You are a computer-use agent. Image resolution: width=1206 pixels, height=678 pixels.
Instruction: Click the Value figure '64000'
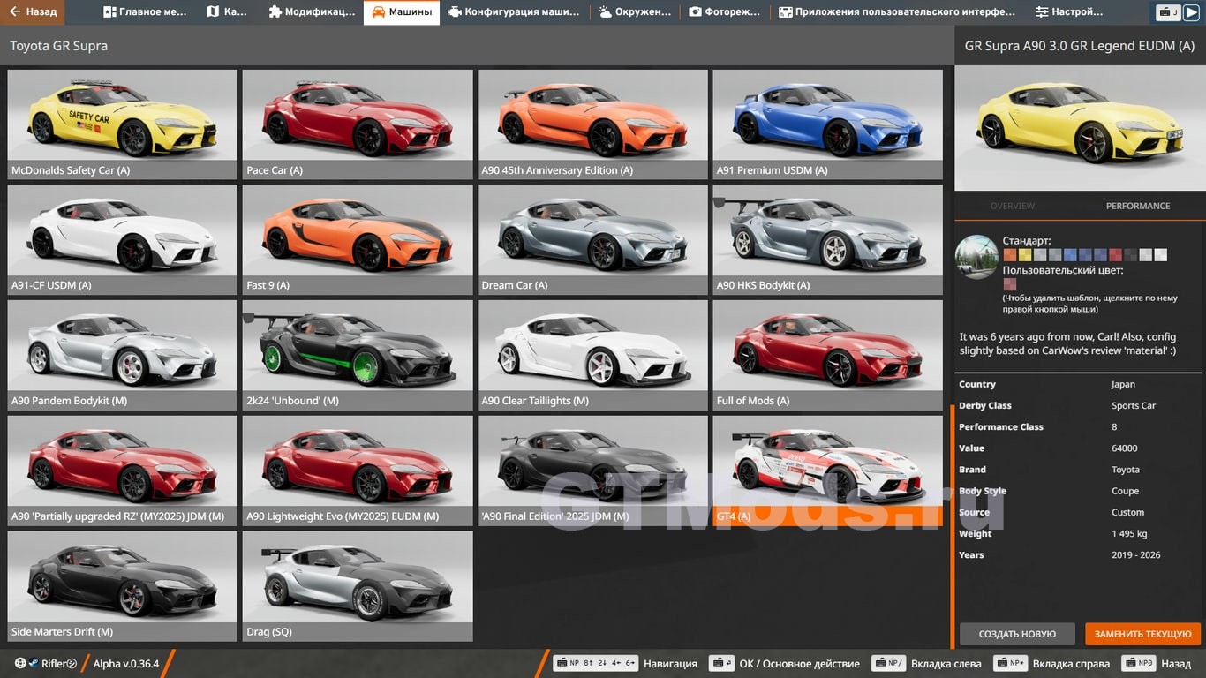[1125, 448]
